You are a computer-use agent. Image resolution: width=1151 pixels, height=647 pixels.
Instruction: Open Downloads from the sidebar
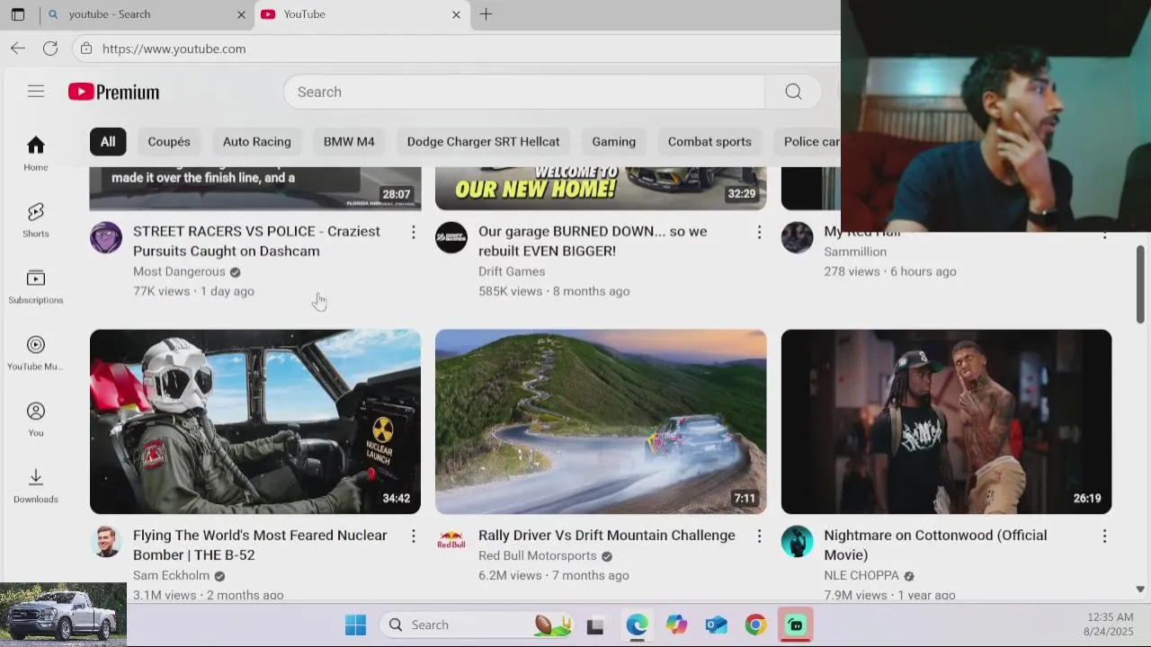tap(36, 486)
